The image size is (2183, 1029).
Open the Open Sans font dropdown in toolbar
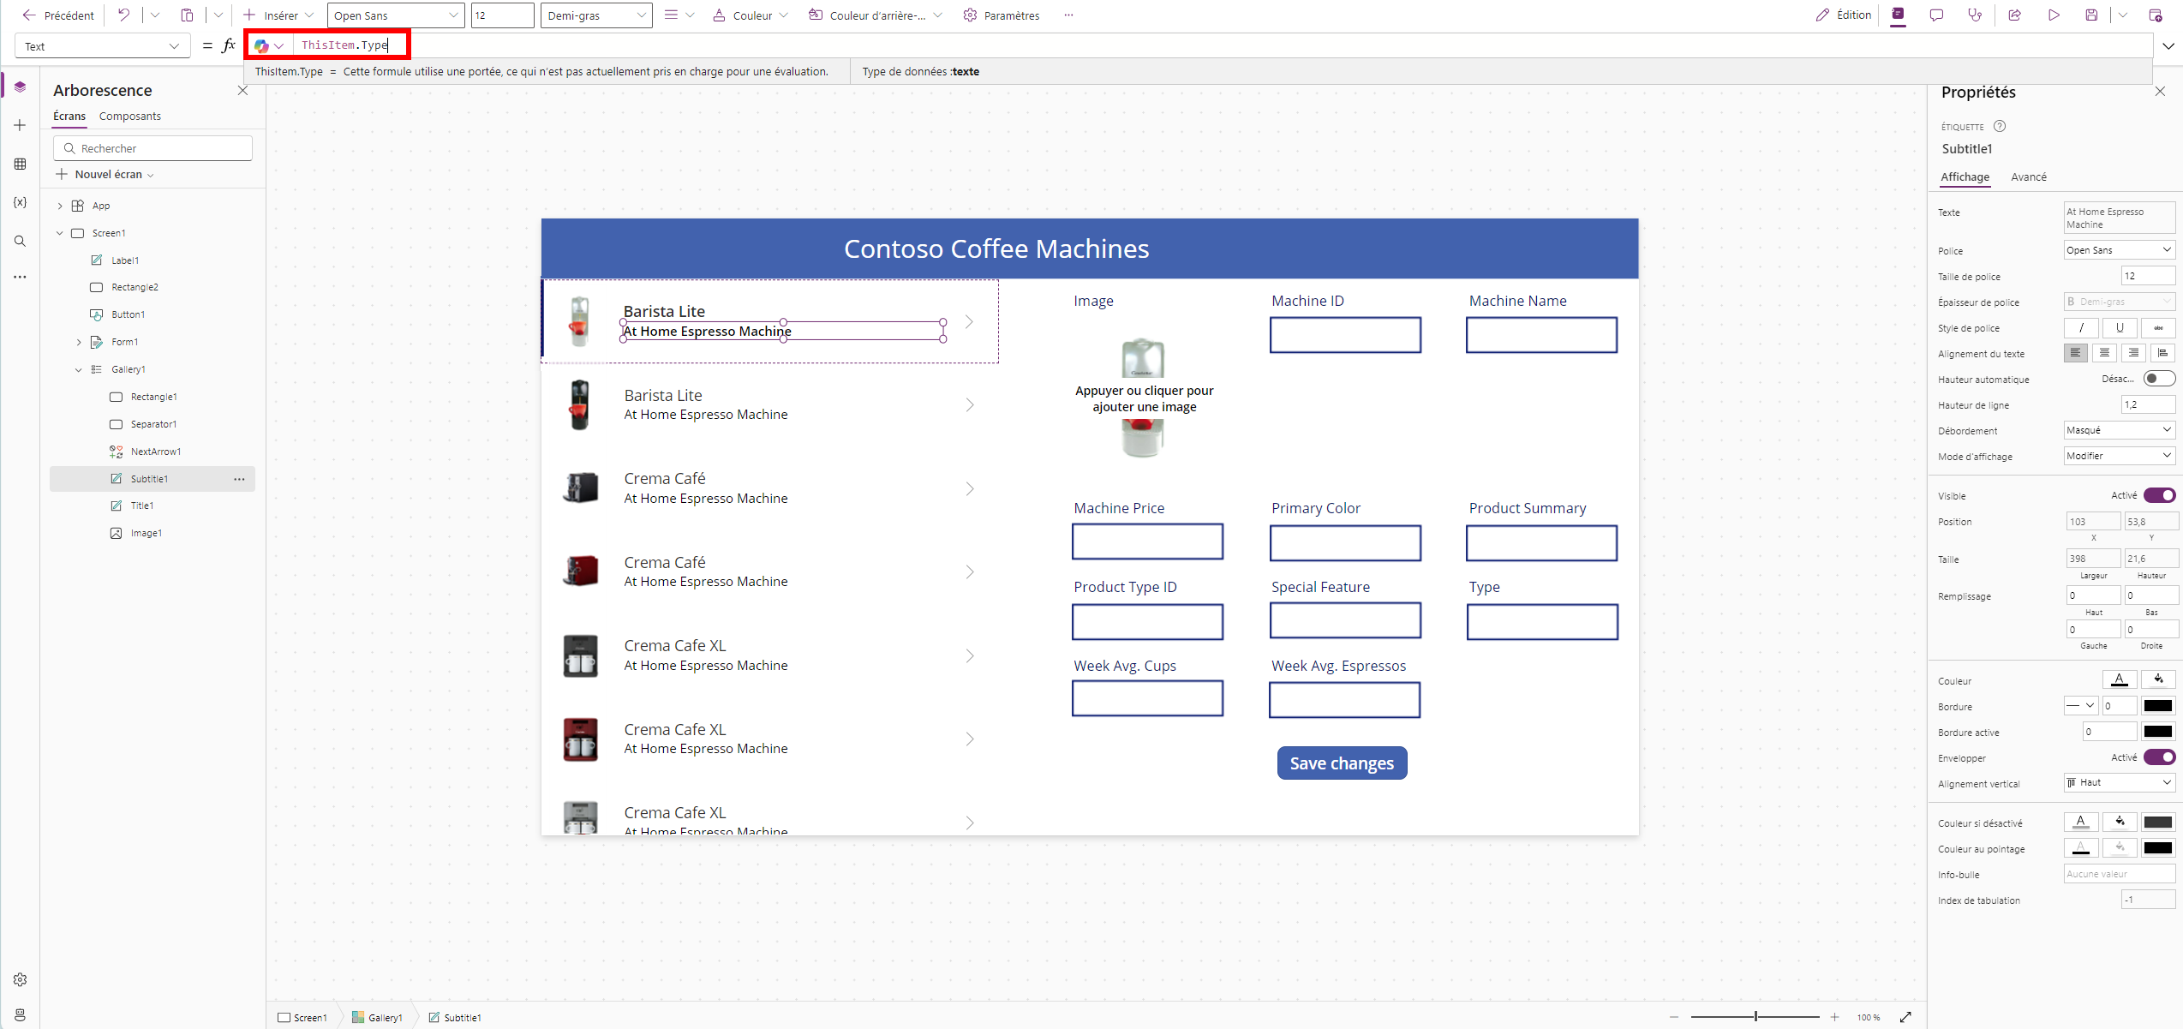coord(396,15)
